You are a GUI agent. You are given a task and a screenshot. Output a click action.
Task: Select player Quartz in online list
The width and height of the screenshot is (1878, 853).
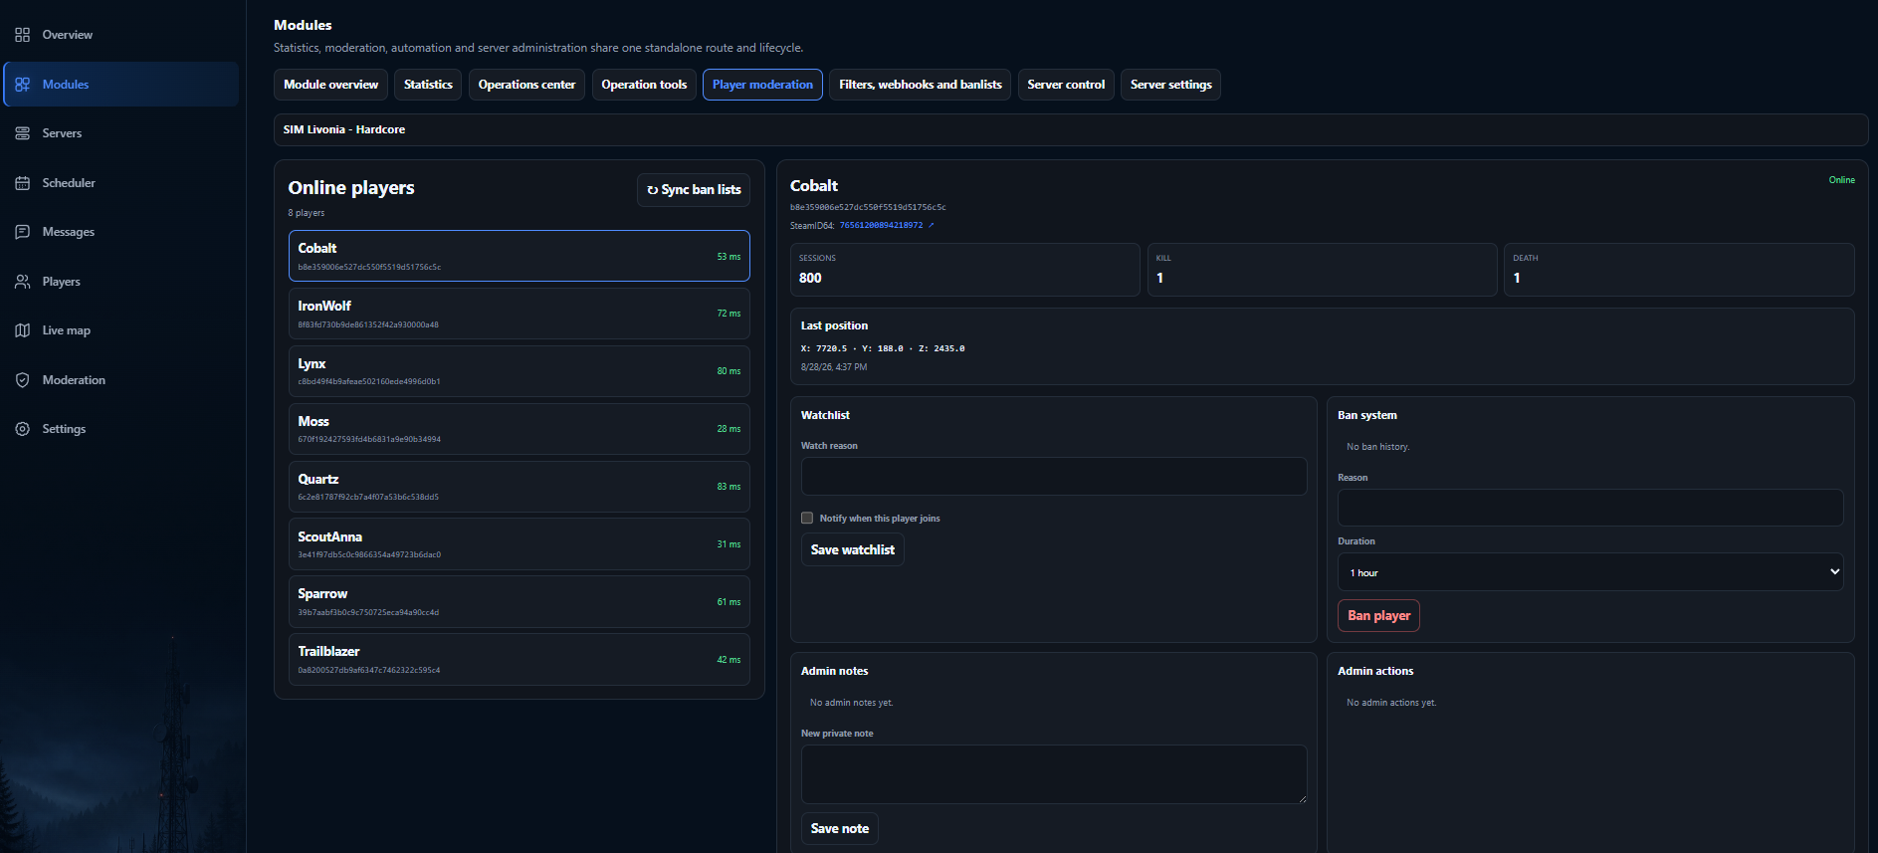[519, 487]
